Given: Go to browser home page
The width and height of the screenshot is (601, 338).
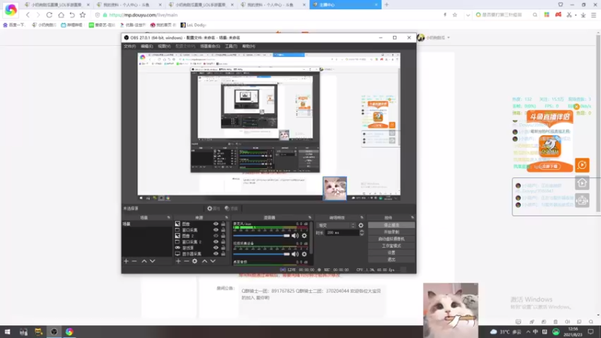Looking at the screenshot, I should point(61,15).
